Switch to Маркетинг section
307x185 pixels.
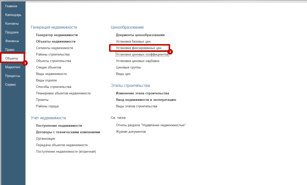point(13,67)
